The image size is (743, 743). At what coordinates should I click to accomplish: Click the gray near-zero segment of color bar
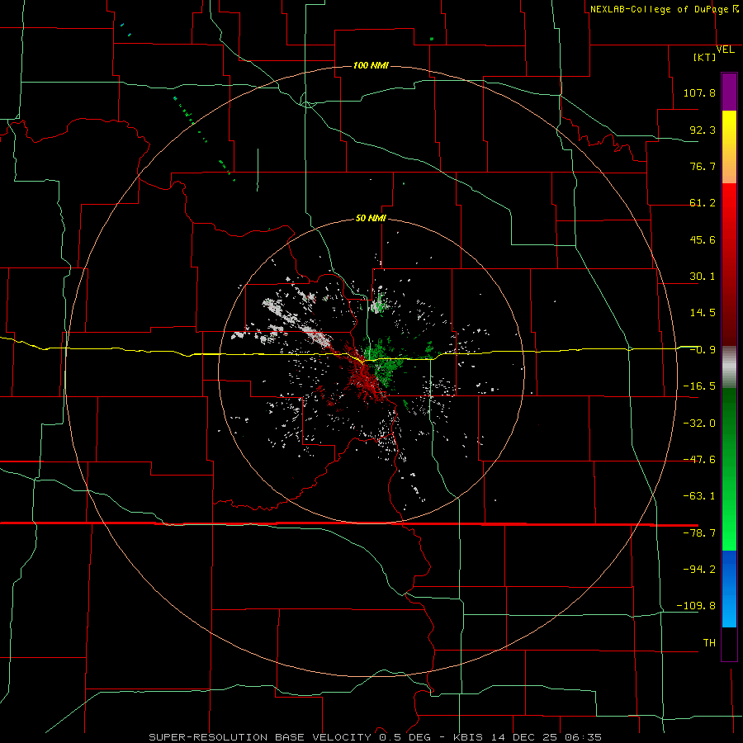coord(729,367)
